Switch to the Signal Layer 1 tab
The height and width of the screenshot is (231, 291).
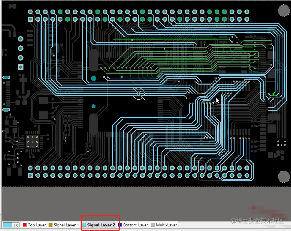tap(63, 225)
